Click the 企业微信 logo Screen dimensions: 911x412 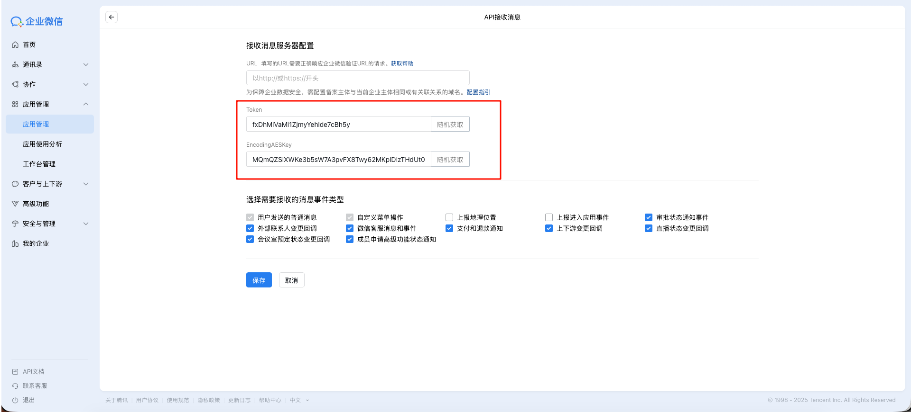[37, 21]
